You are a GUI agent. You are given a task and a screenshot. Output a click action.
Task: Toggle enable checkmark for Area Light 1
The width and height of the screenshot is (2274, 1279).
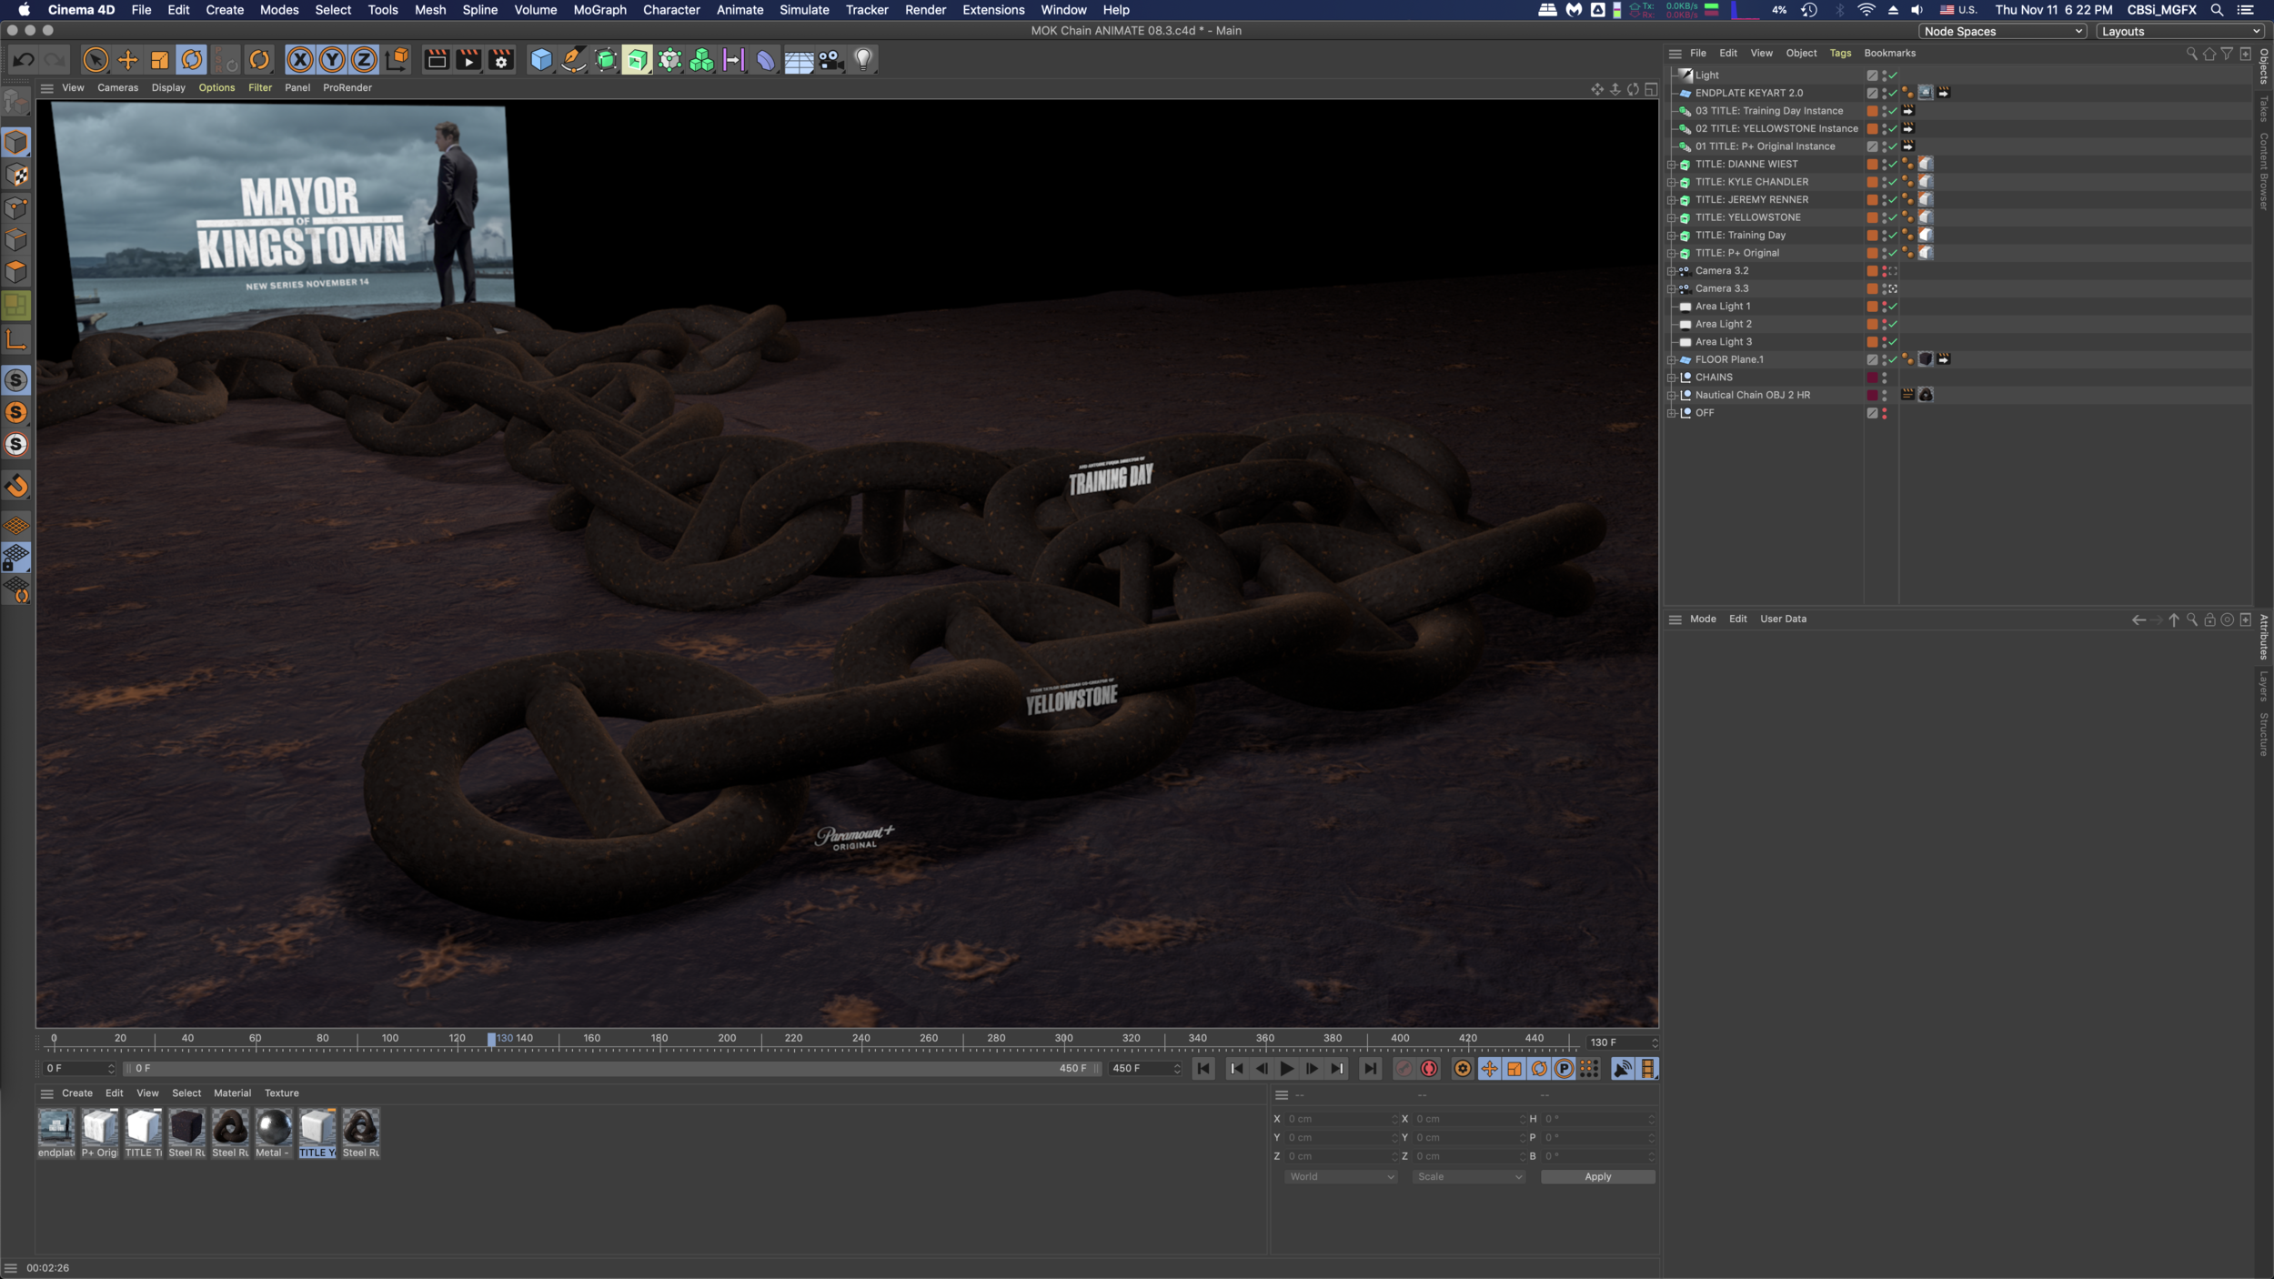(1894, 307)
